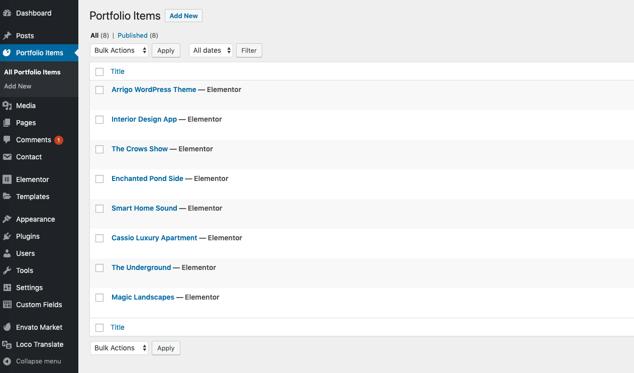Open the Appearance menu item
The width and height of the screenshot is (634, 373).
coord(35,219)
